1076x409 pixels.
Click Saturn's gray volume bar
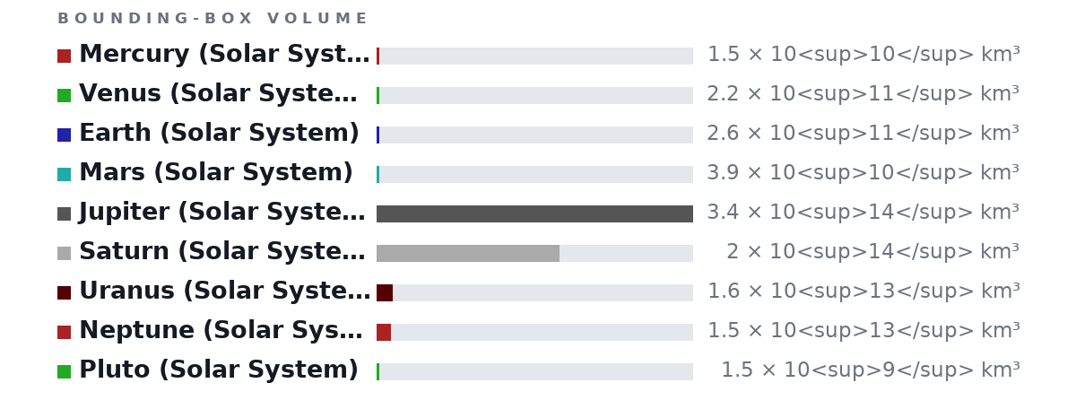pyautogui.click(x=468, y=253)
